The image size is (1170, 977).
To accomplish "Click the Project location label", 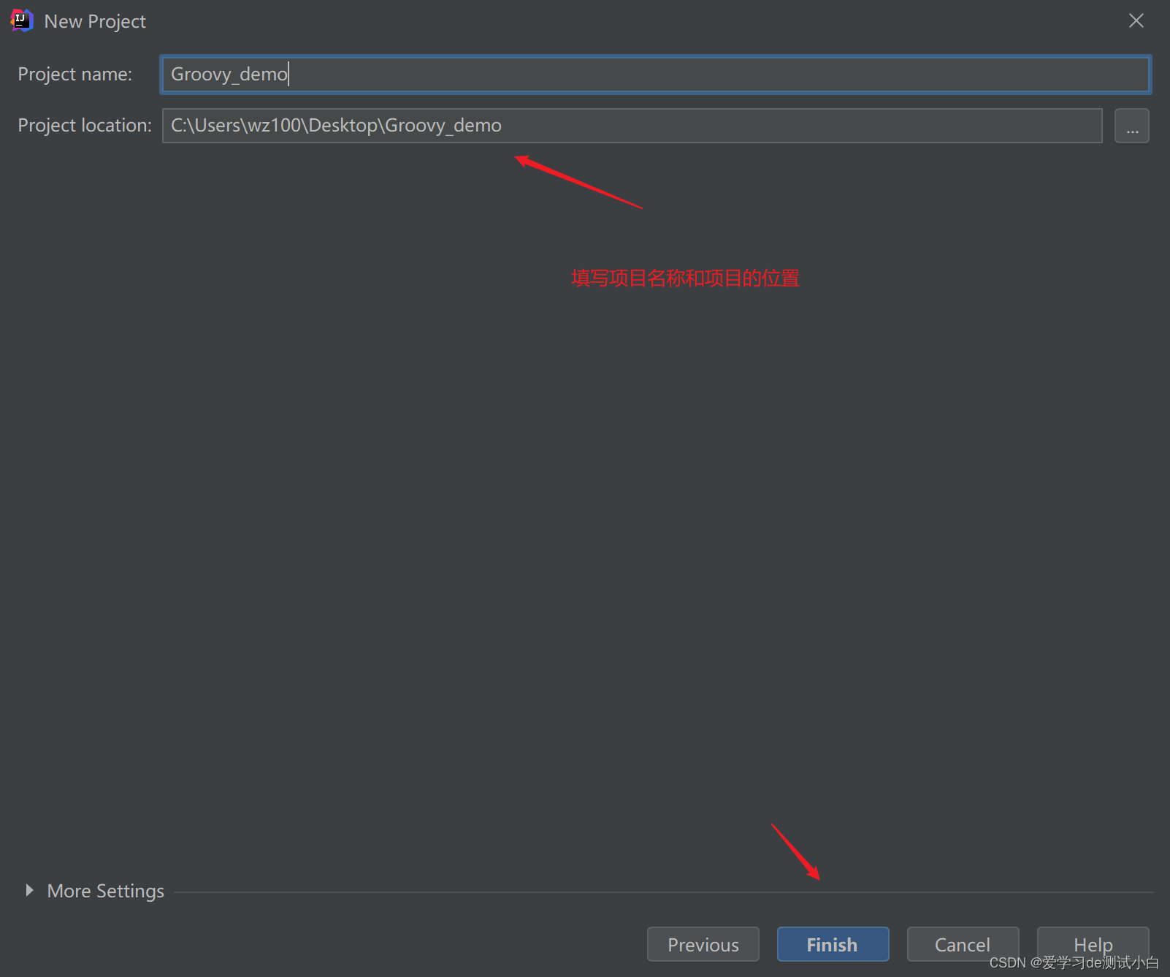I will coord(84,125).
